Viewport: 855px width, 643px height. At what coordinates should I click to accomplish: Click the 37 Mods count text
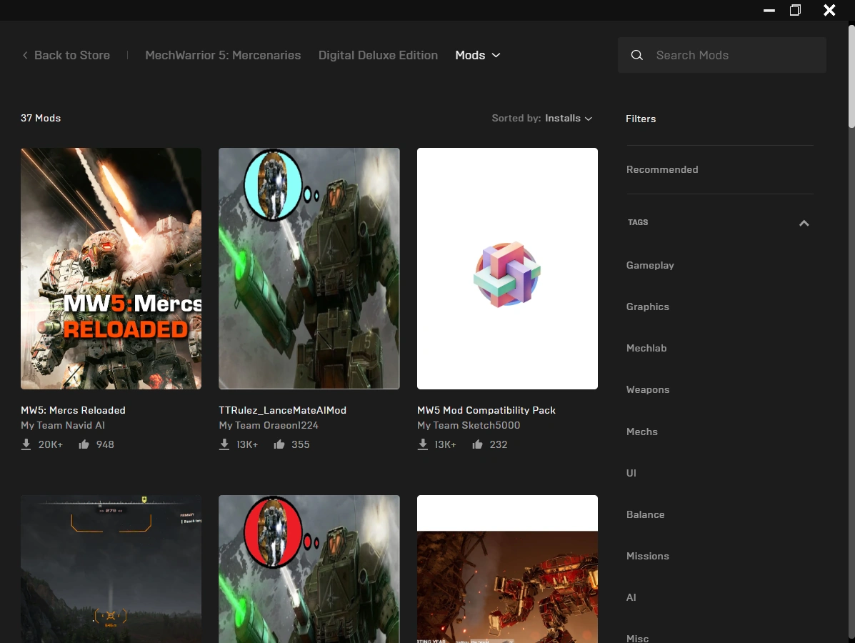[x=41, y=119]
